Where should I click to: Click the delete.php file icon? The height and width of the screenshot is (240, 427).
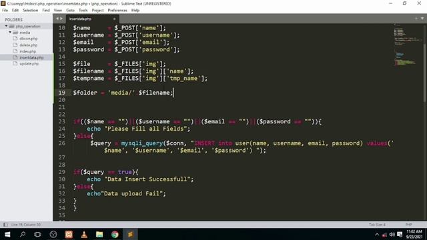pos(15,45)
